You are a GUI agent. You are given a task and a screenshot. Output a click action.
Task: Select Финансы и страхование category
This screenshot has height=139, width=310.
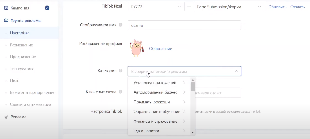coord(155,121)
